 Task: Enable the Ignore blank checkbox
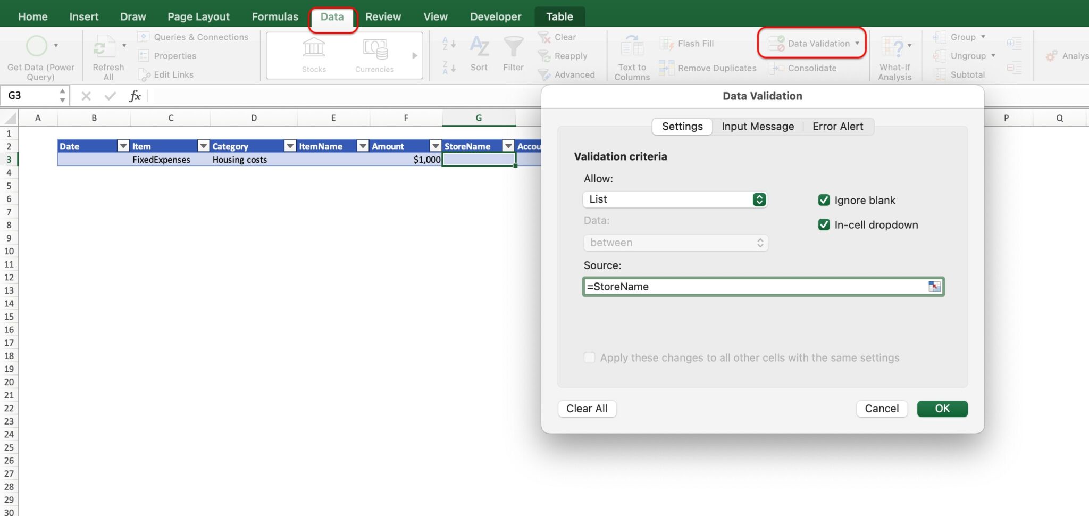pos(824,200)
